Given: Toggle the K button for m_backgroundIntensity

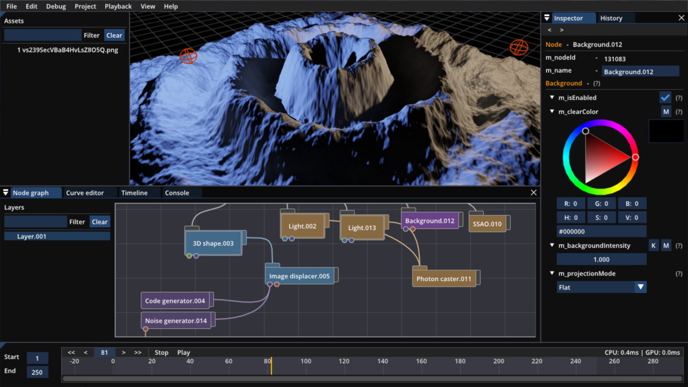Looking at the screenshot, I should click(654, 246).
